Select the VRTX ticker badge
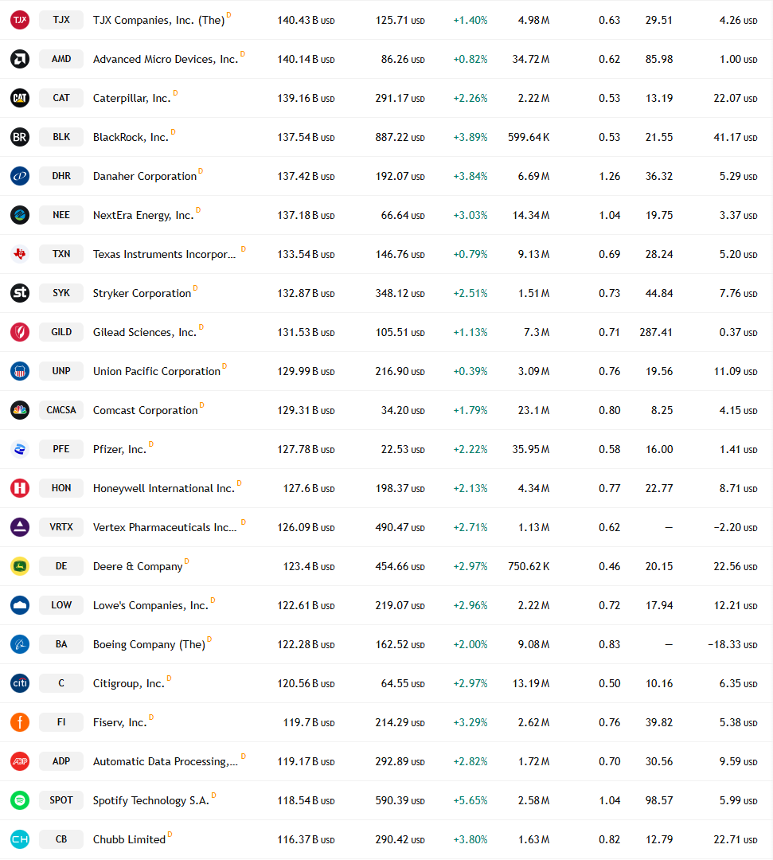This screenshot has width=773, height=860. click(x=61, y=526)
